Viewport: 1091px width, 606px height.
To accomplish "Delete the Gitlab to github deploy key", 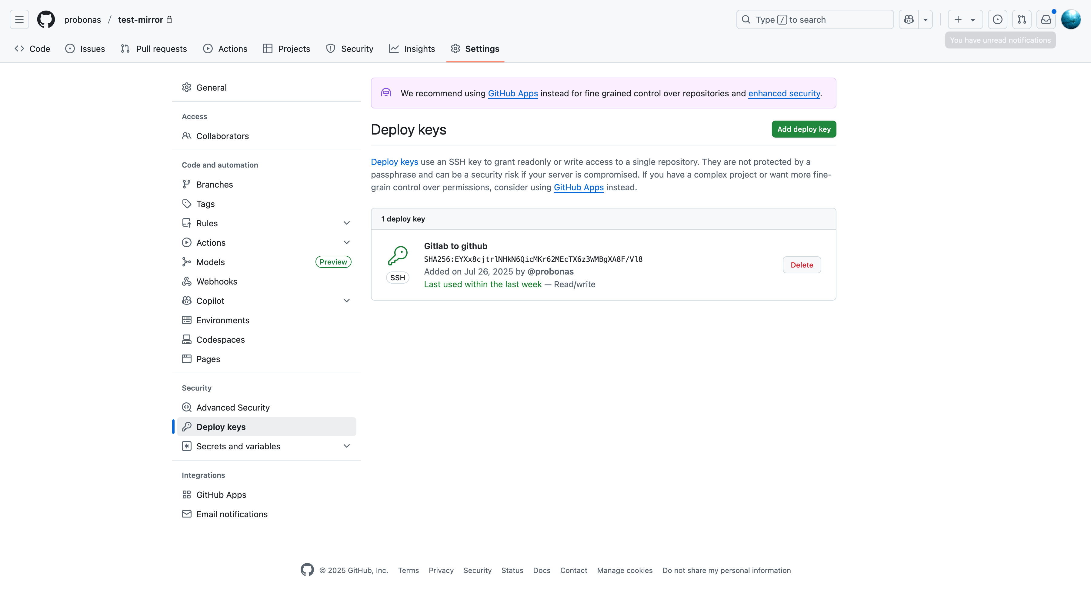I will pos(801,264).
